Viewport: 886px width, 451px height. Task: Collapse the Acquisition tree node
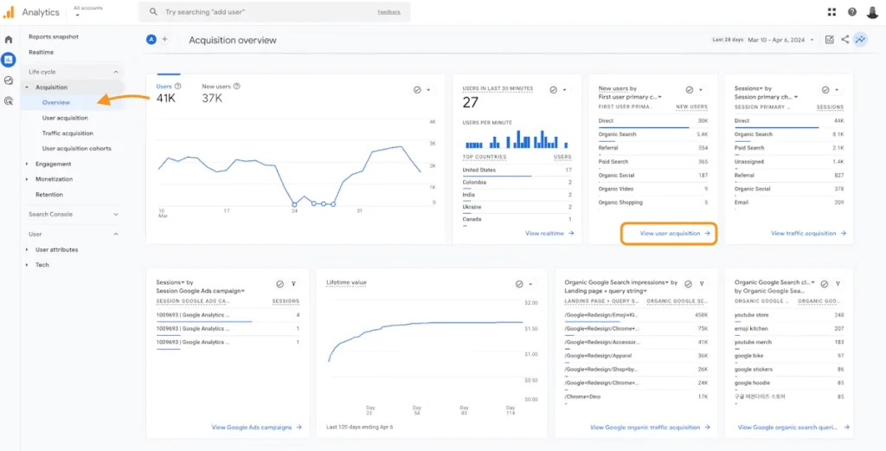point(27,87)
